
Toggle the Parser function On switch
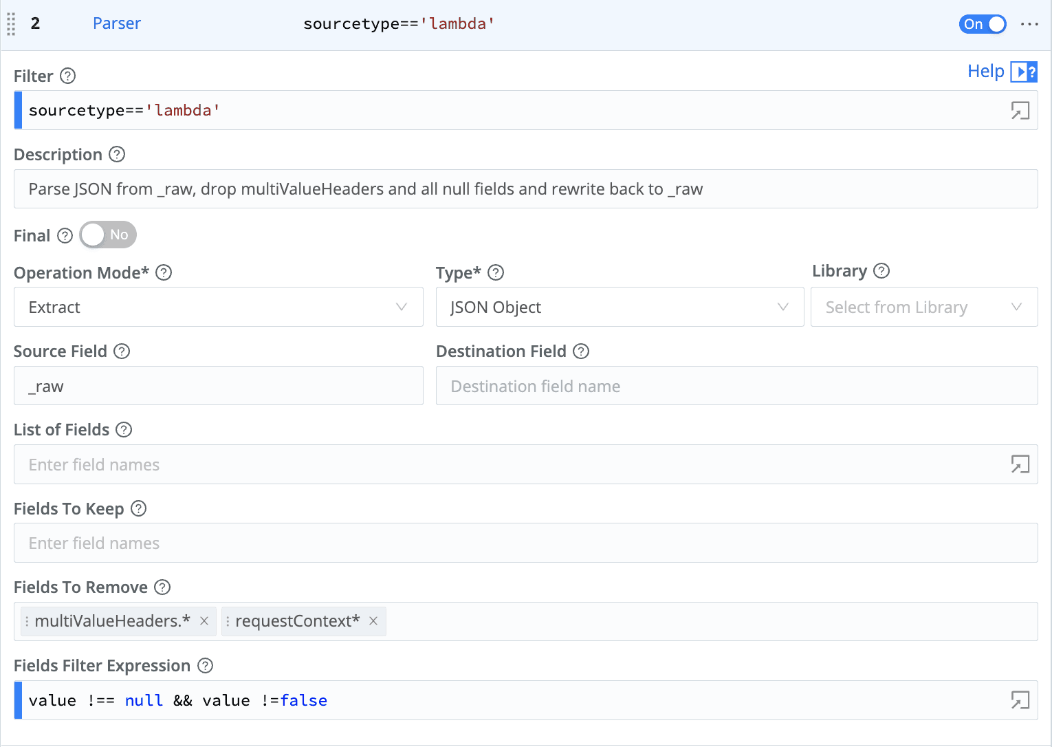tap(982, 24)
